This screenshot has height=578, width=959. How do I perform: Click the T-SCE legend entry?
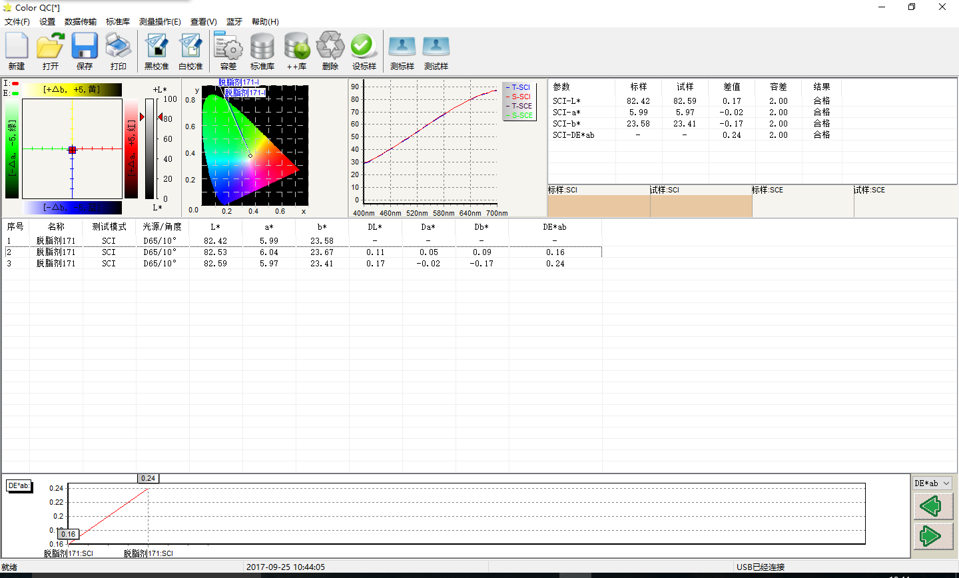click(519, 106)
